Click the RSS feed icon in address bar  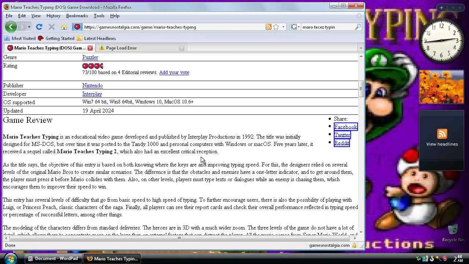[x=269, y=27]
